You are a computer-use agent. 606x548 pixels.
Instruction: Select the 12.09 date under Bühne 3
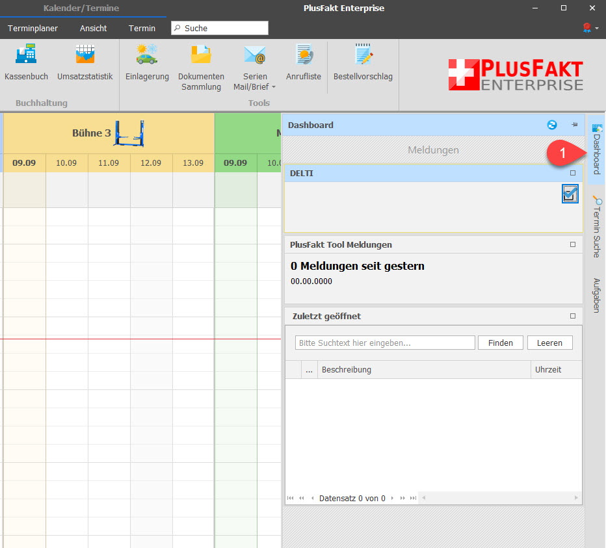(151, 163)
